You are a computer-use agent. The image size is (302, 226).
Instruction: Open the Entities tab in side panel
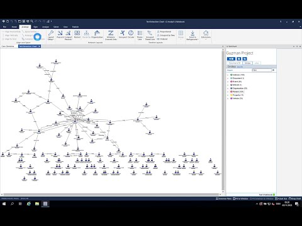248,63
